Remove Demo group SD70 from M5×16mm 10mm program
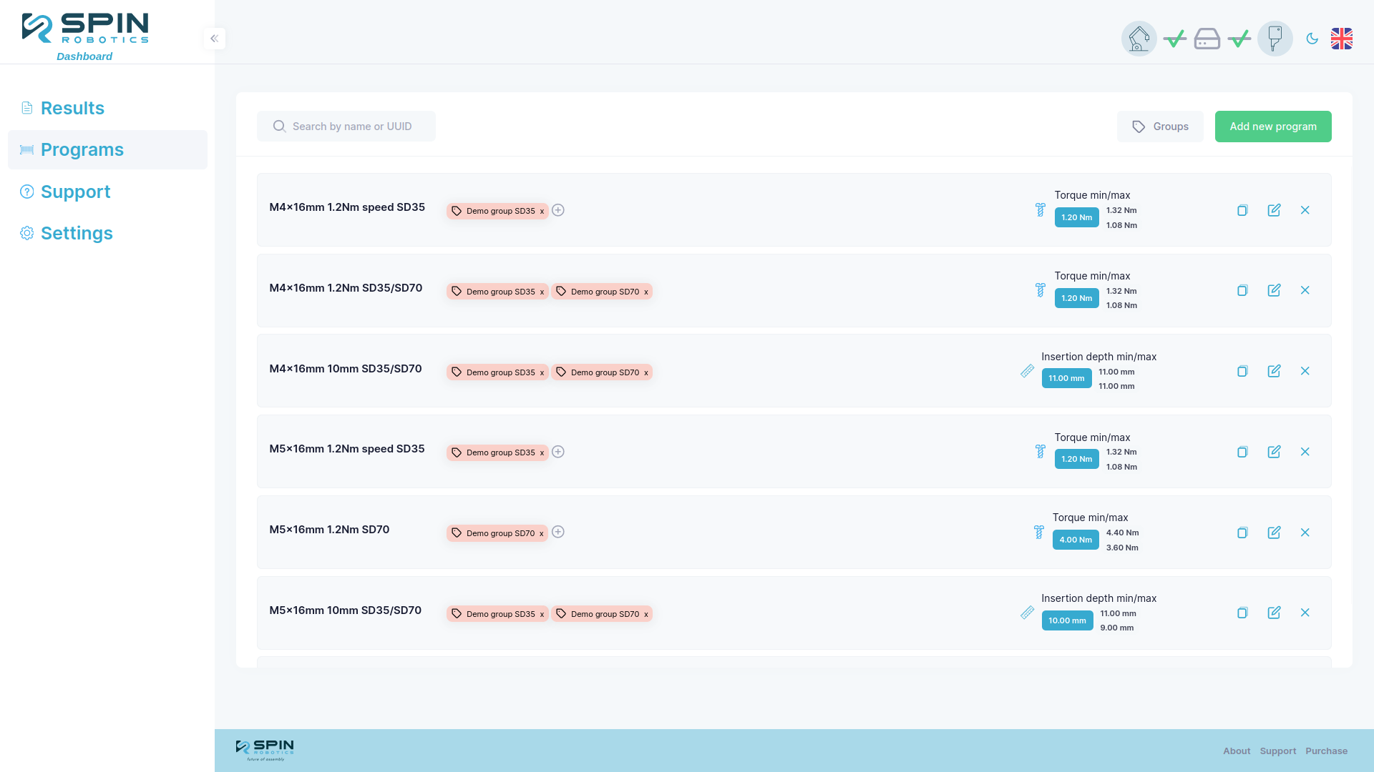Viewport: 1374px width, 772px height. coord(645,614)
